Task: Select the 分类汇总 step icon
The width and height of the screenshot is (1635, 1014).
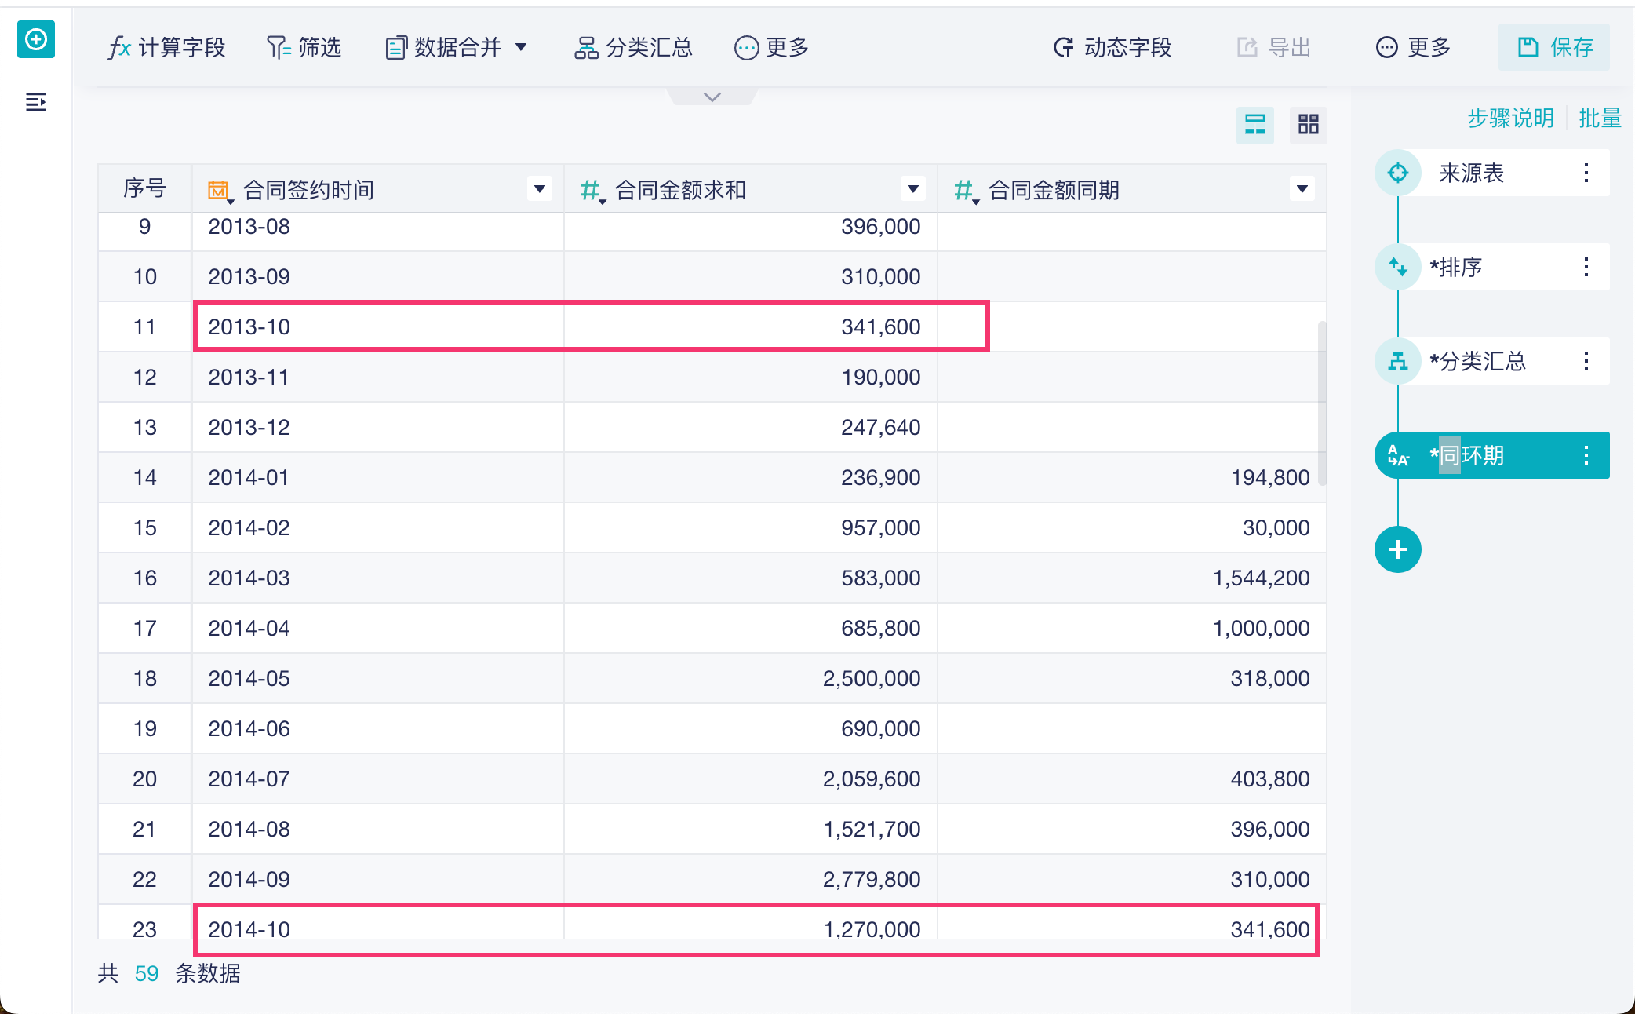Action: click(1397, 361)
